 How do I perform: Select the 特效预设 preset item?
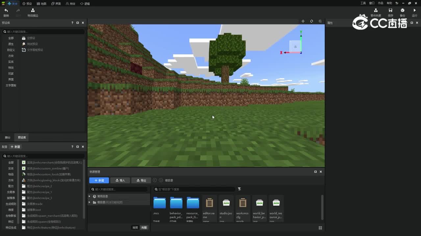tap(30, 44)
